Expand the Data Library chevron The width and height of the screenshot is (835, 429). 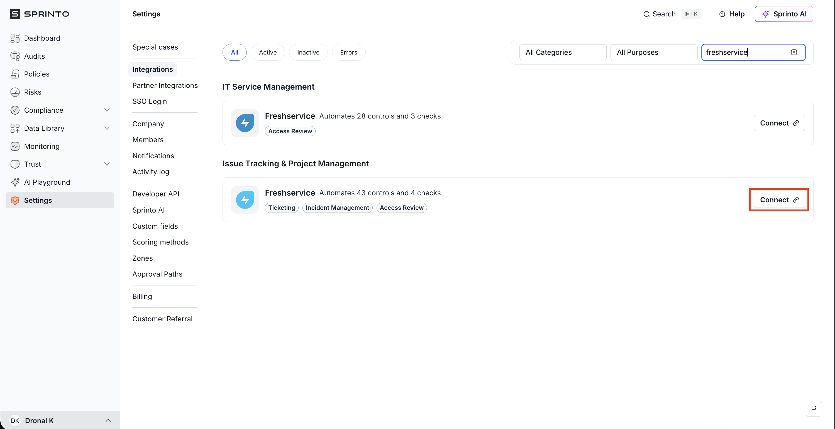point(107,128)
